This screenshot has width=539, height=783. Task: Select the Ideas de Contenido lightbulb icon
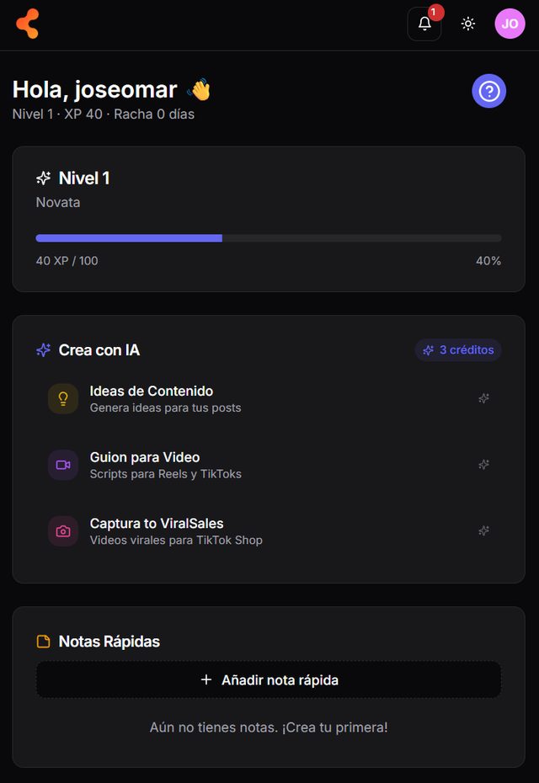62,397
